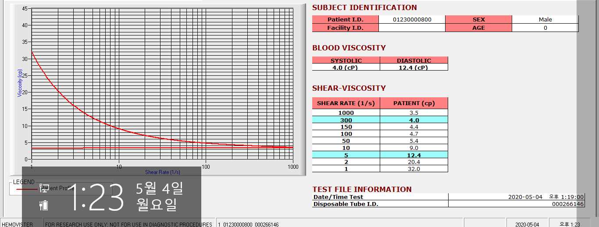This screenshot has height=227, width=599.
Task: Click the Shear Rate (1/s) axis label
Action: point(163,172)
